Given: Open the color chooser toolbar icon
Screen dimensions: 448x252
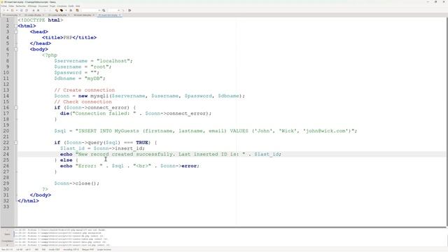Looking at the screenshot, I should click(77, 10).
